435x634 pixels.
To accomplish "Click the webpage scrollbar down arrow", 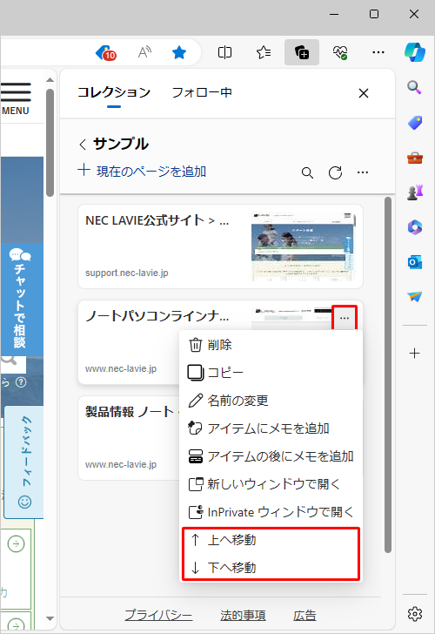I will tap(50, 618).
